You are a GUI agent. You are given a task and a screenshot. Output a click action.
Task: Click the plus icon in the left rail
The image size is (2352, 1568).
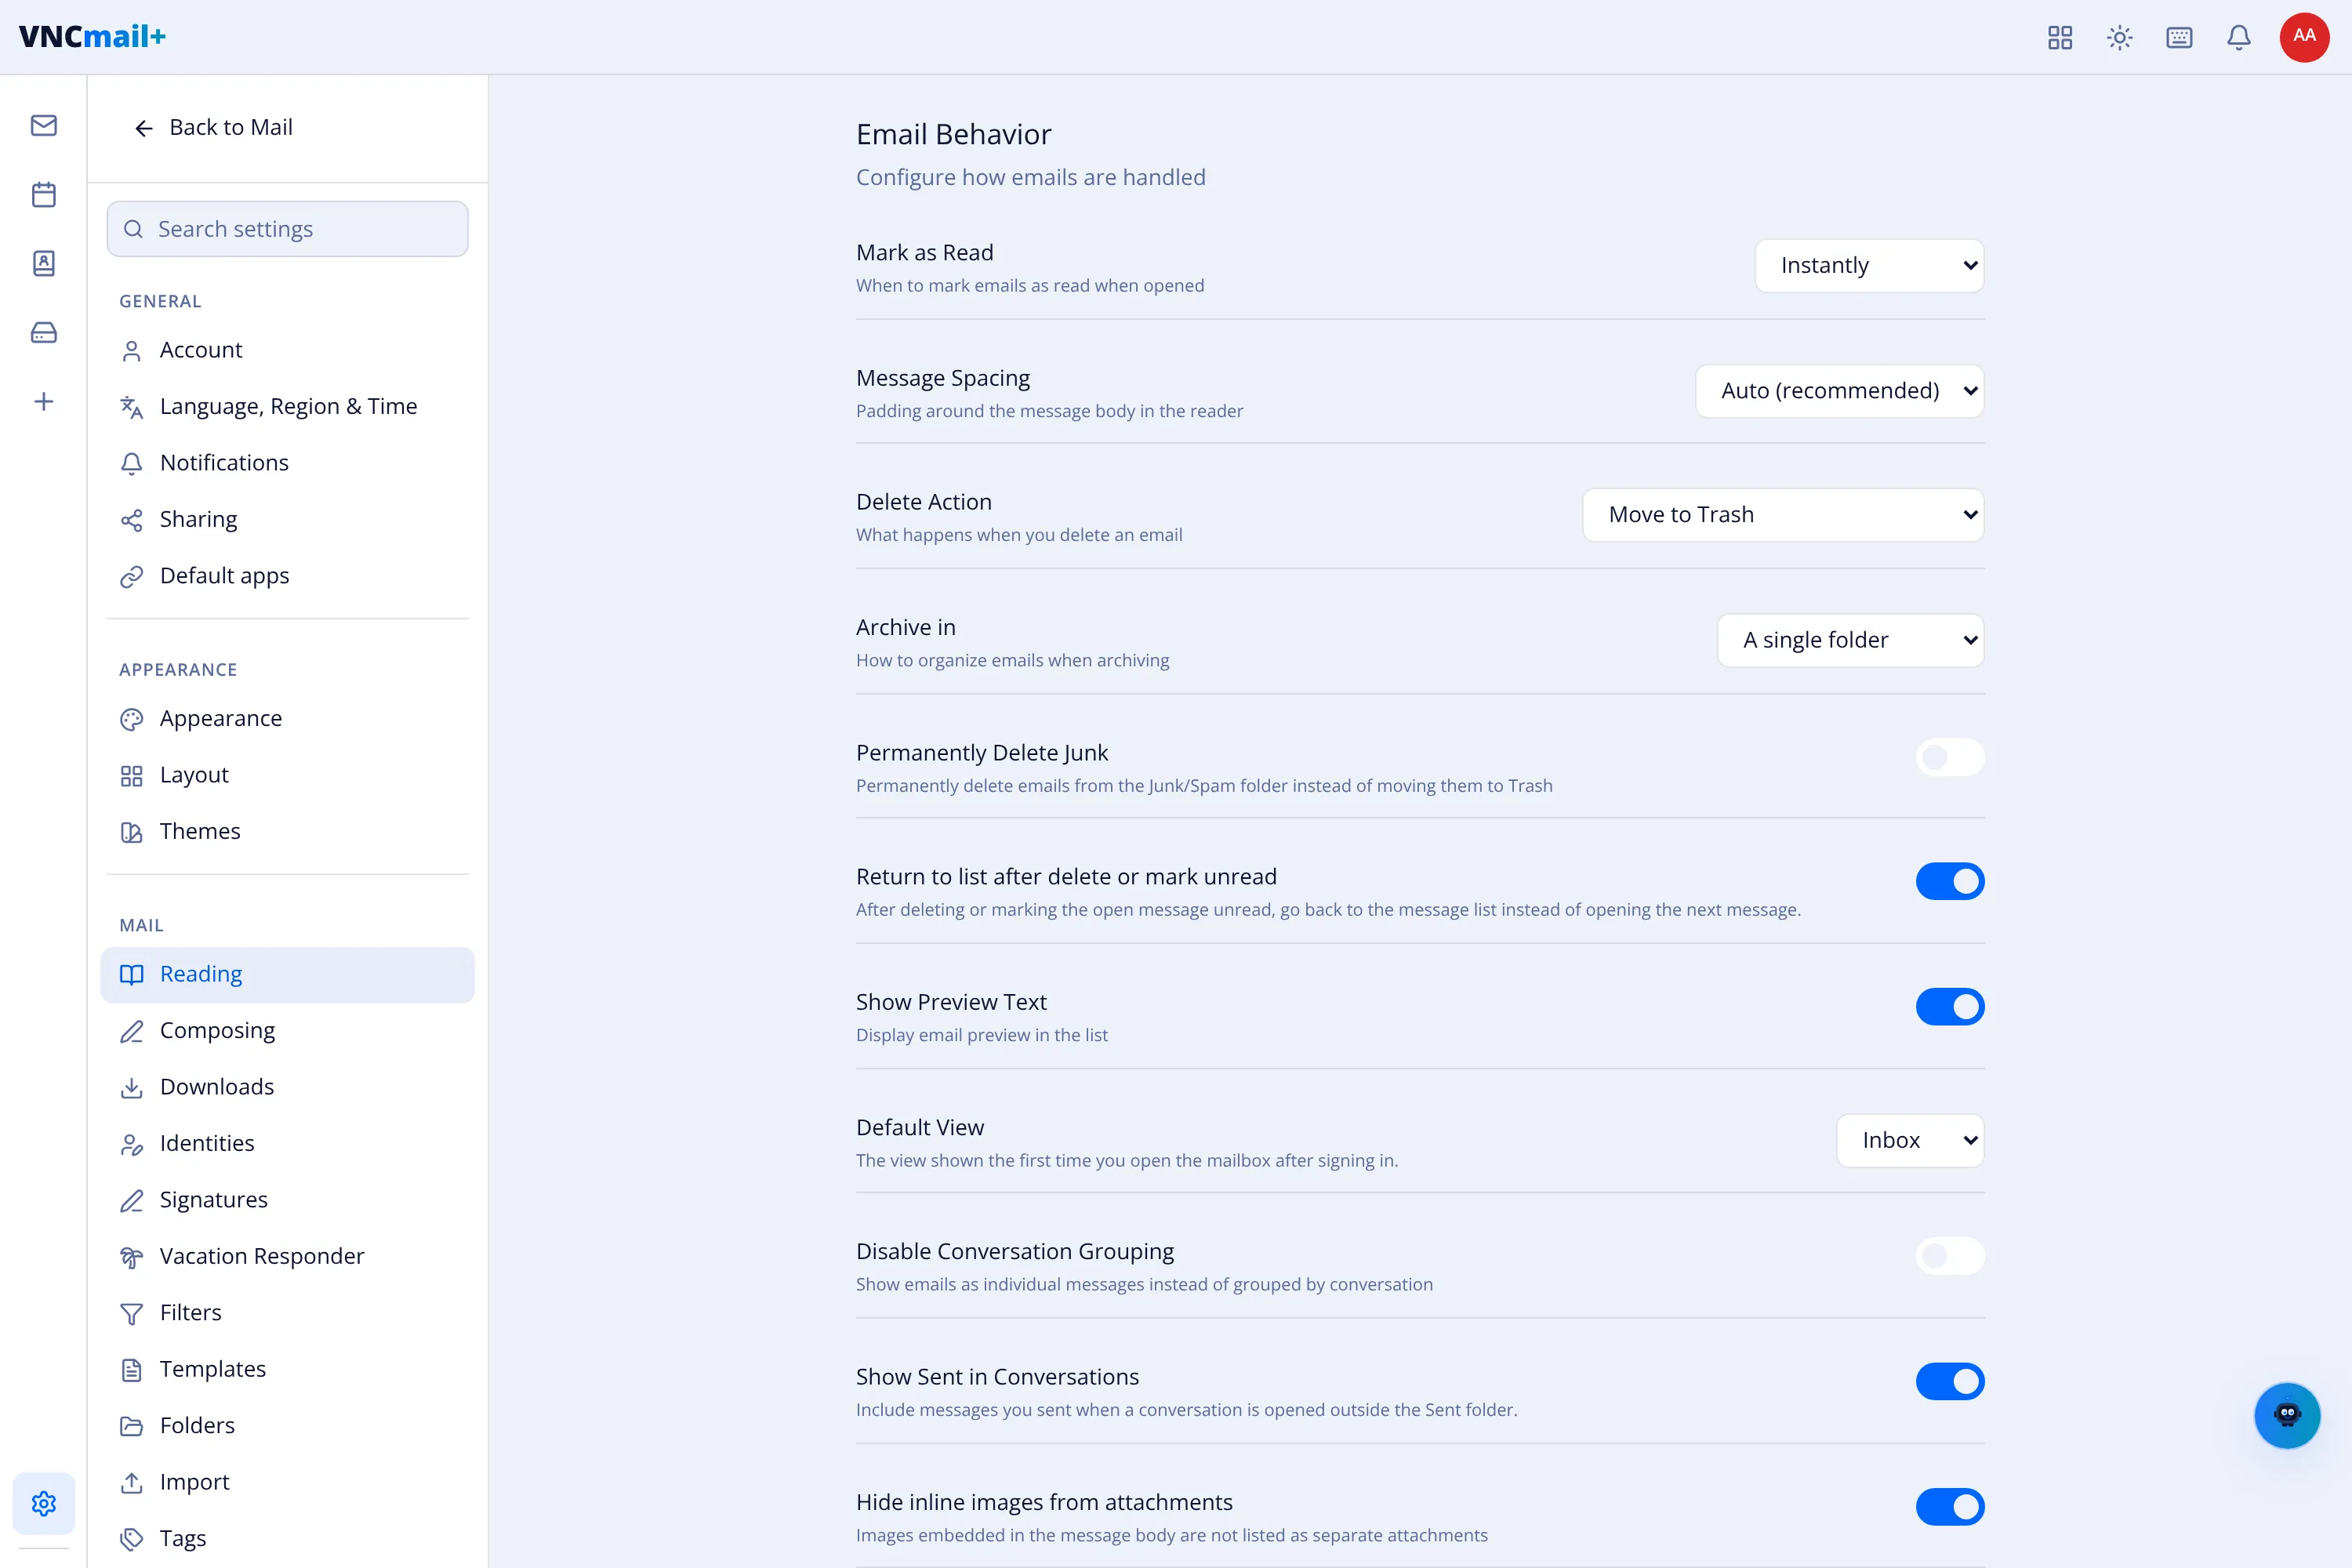(43, 401)
